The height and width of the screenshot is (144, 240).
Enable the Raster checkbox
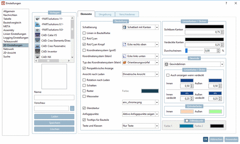pos(84,91)
